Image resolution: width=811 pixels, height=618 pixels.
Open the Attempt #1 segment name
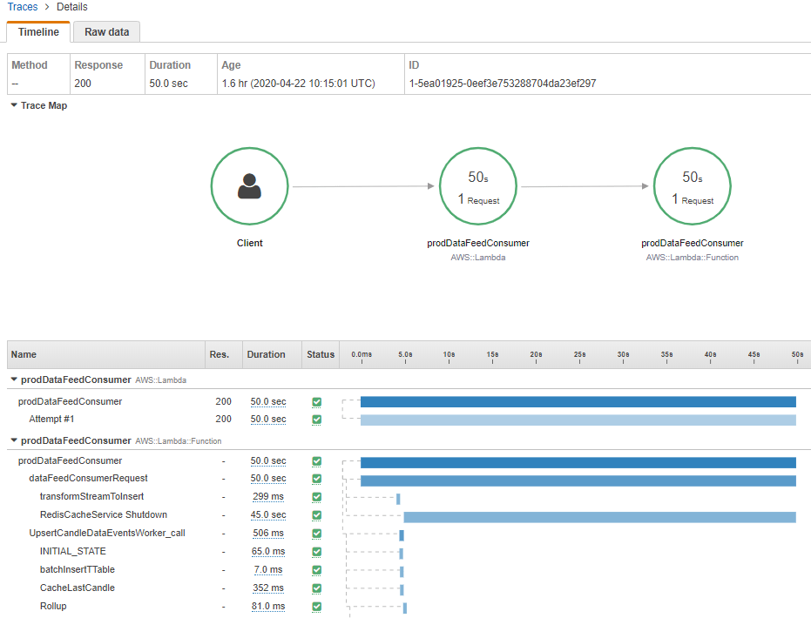[51, 419]
